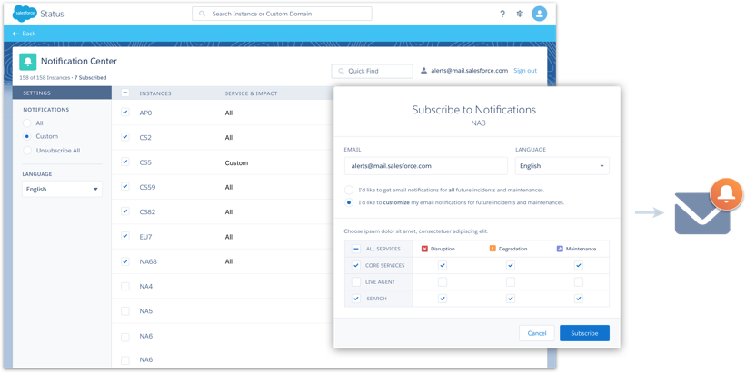
Task: Open the help question mark icon
Action: point(502,14)
